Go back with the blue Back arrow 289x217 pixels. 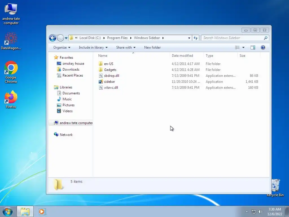pos(52,38)
